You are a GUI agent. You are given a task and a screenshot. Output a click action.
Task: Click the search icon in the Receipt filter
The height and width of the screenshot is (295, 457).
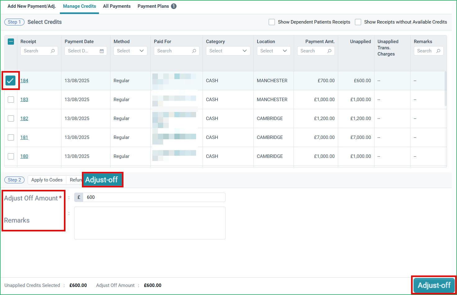click(x=53, y=51)
